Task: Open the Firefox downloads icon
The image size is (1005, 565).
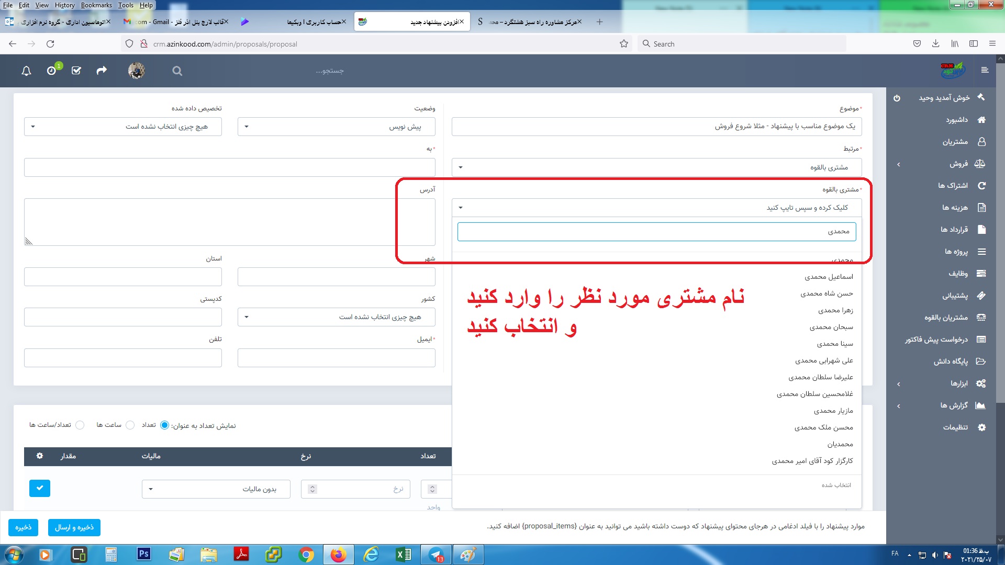Action: pos(935,44)
